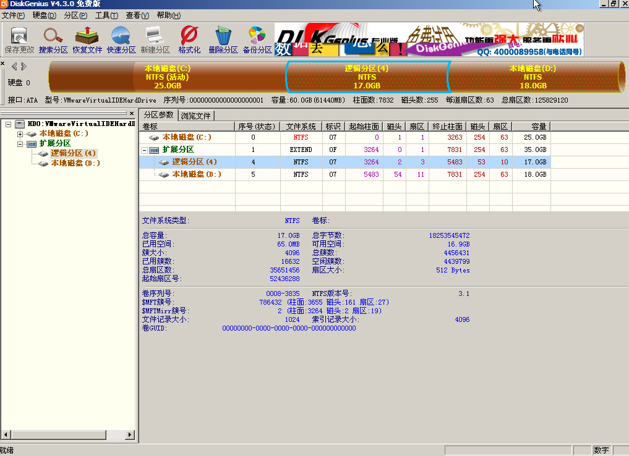Launch the 恢复文件 file recovery tool
The width and height of the screenshot is (629, 456).
(87, 40)
